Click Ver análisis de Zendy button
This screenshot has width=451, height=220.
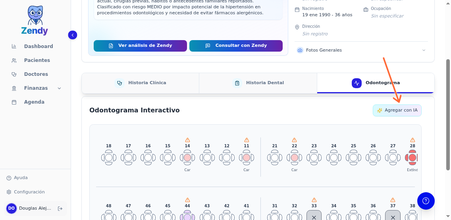140,46
